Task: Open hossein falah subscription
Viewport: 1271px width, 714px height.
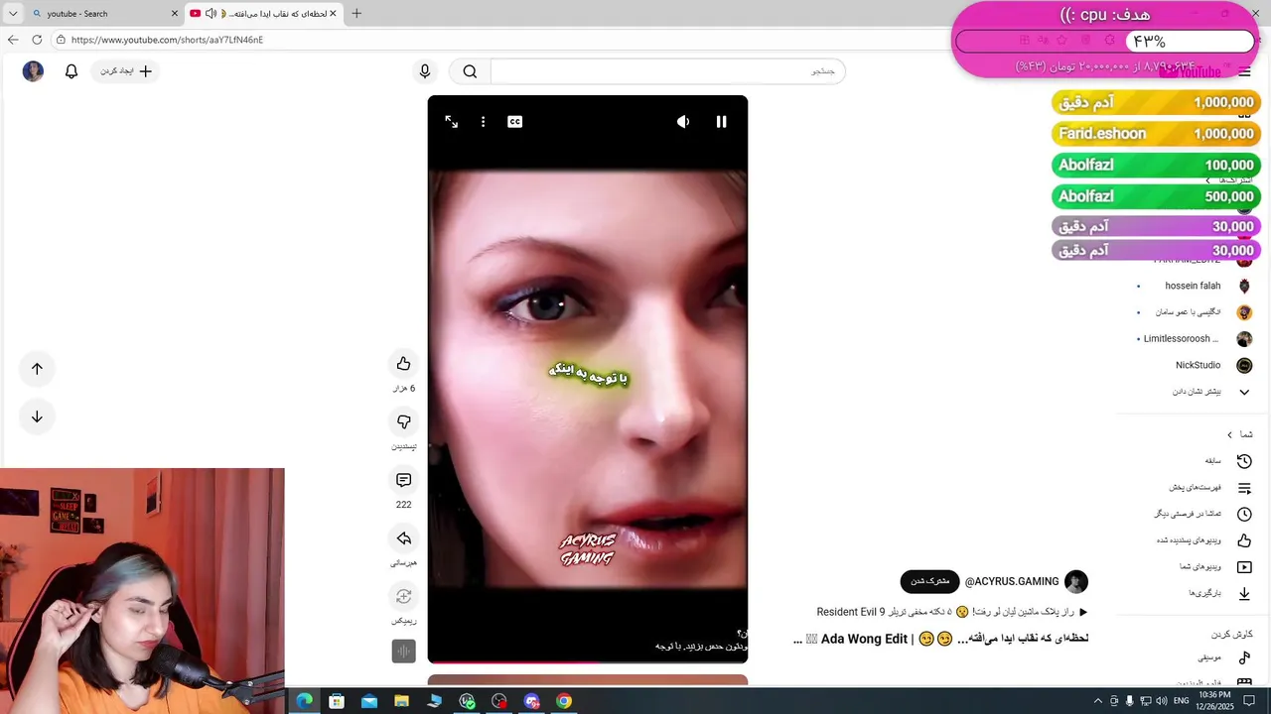Action: coord(1195,286)
